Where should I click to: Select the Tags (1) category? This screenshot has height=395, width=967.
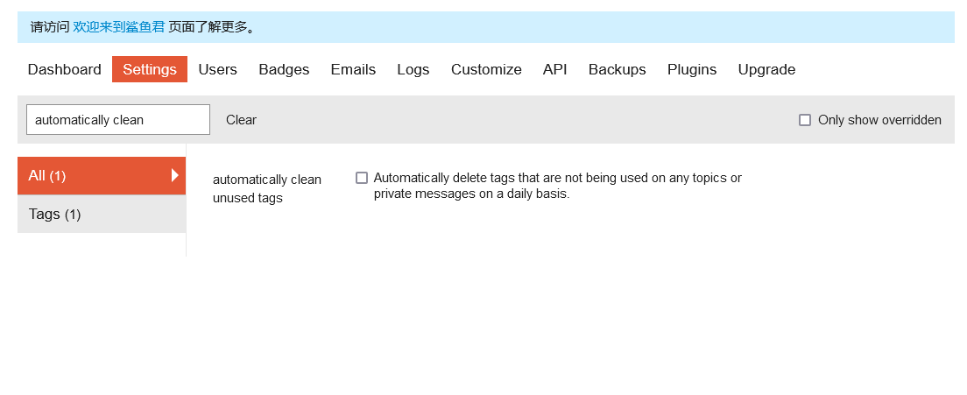pos(102,214)
